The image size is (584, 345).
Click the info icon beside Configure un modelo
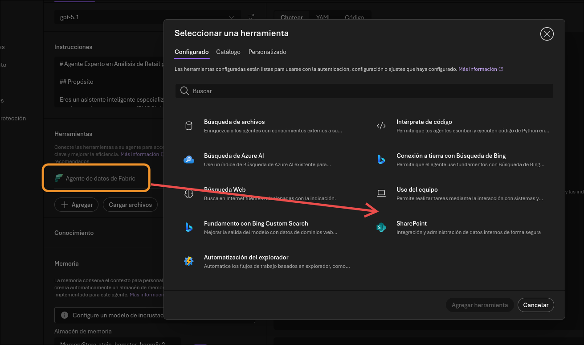point(65,315)
